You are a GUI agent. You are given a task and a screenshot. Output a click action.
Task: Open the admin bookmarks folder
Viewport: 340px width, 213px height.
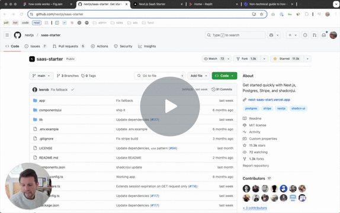coord(100,22)
